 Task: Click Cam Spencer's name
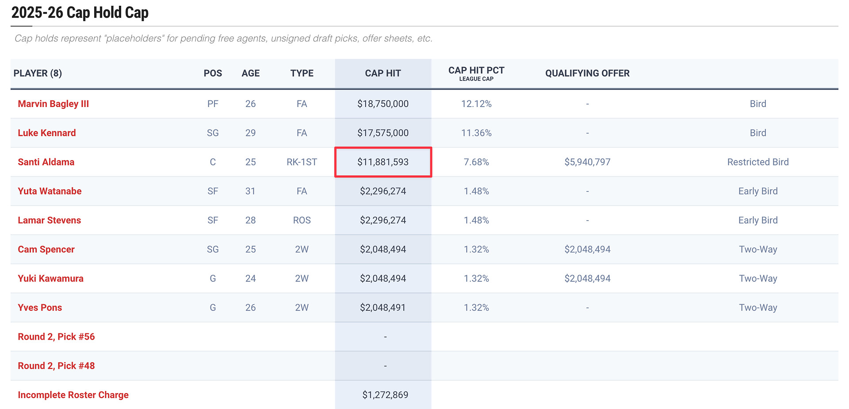pyautogui.click(x=46, y=249)
